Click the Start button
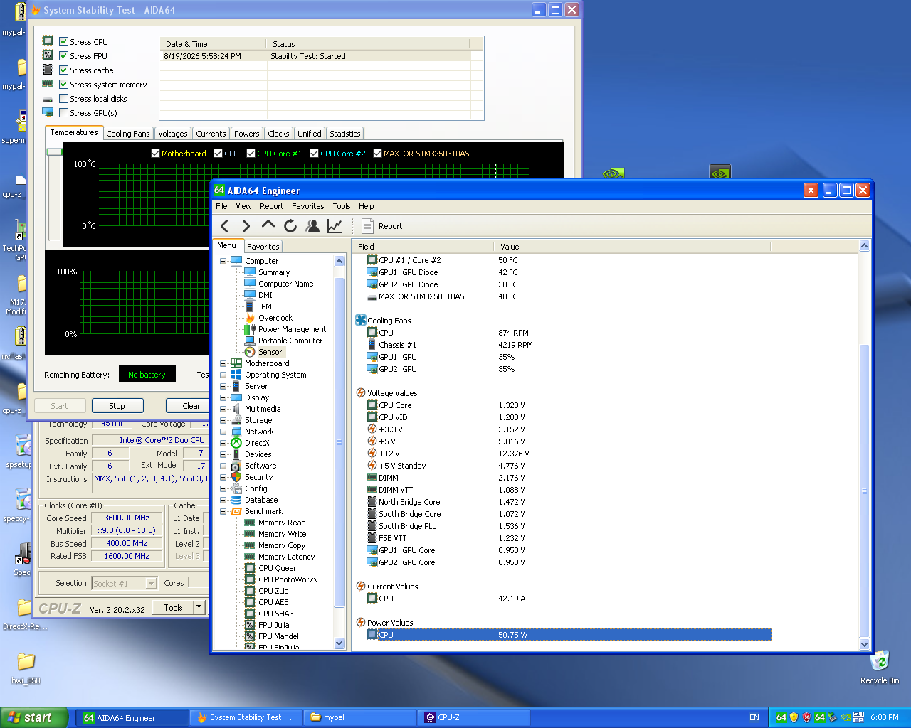Image resolution: width=911 pixels, height=728 pixels. coord(34,717)
